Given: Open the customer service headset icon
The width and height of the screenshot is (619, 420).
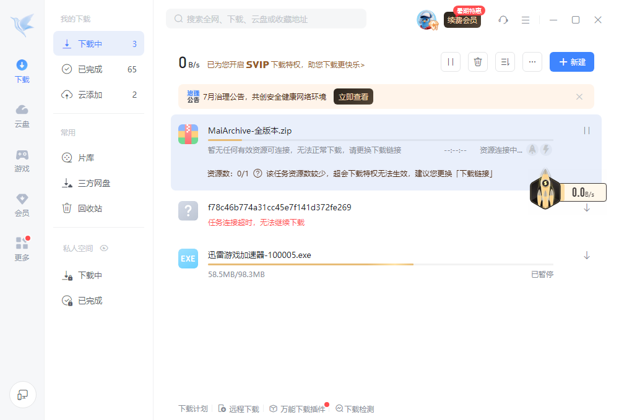Looking at the screenshot, I should click(503, 20).
